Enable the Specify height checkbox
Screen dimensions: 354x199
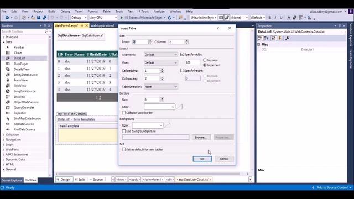pyautogui.click(x=182, y=70)
